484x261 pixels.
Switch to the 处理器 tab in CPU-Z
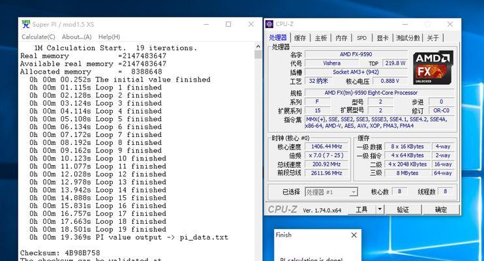click(278, 38)
